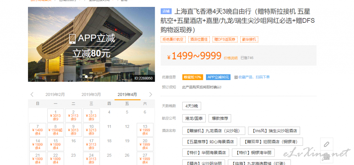Select the third carousel dot on the photo
This screenshot has width=354, height=165.
click(x=91, y=77)
